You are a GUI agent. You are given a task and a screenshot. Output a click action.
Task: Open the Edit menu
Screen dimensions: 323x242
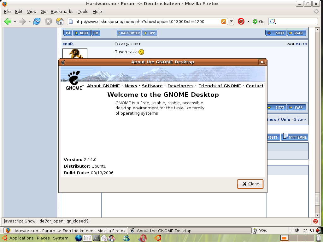coord(19,12)
